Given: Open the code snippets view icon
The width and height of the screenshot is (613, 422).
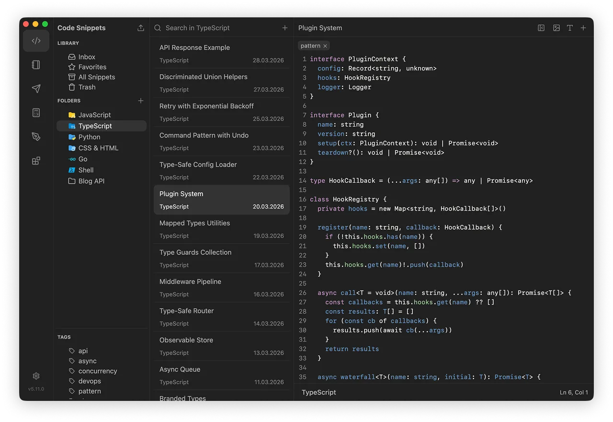Looking at the screenshot, I should (36, 41).
